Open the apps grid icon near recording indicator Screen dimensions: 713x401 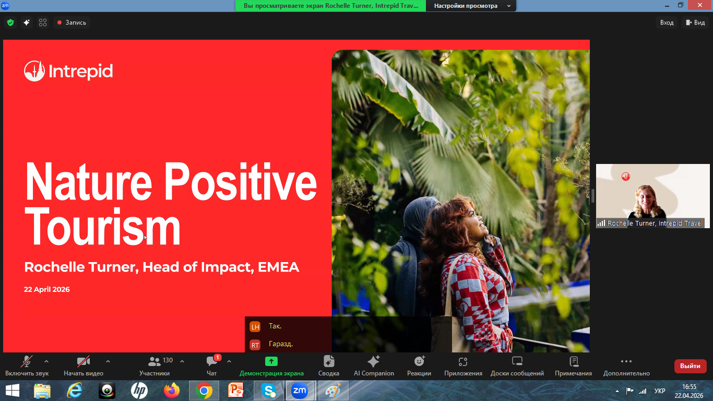tap(43, 22)
